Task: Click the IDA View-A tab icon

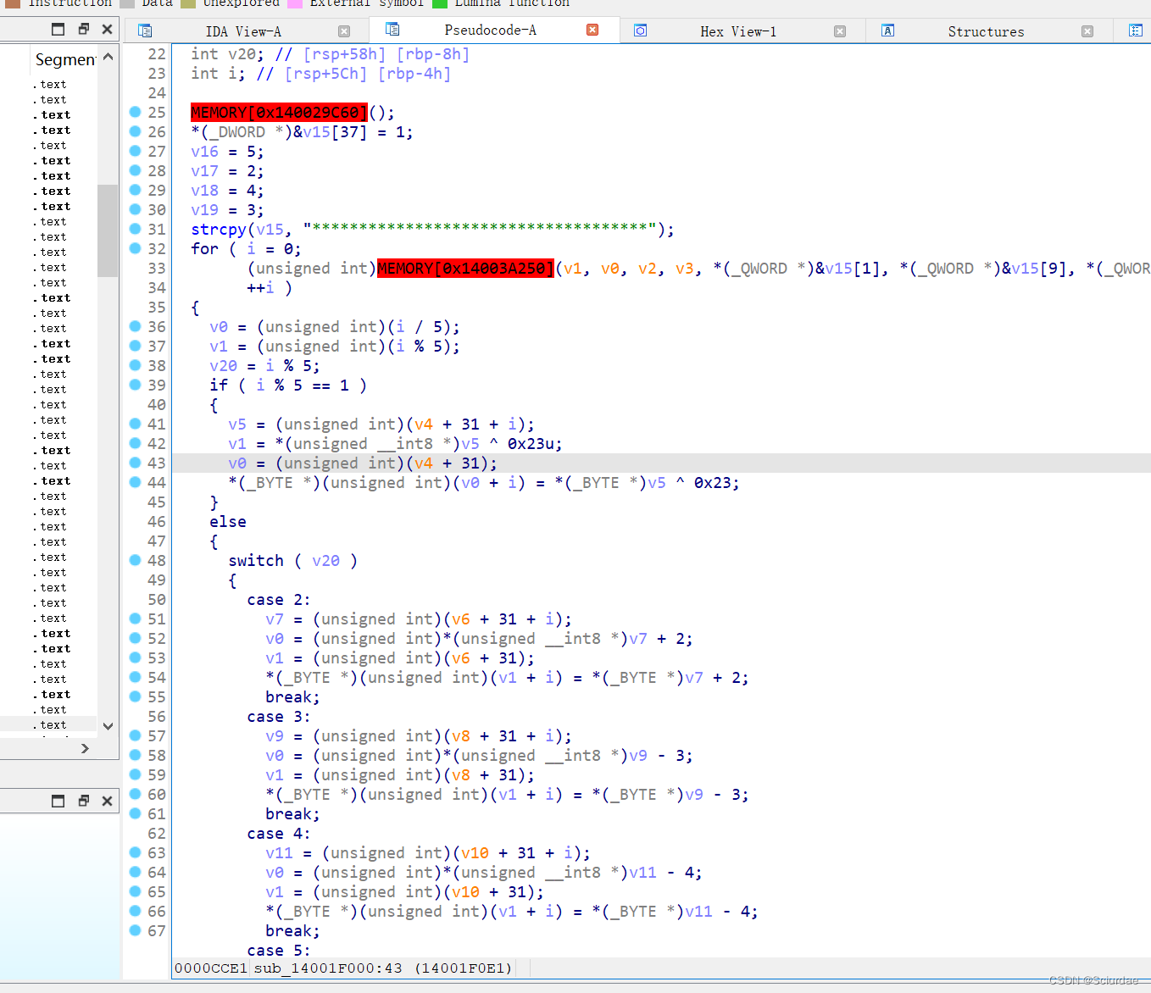Action: [145, 31]
